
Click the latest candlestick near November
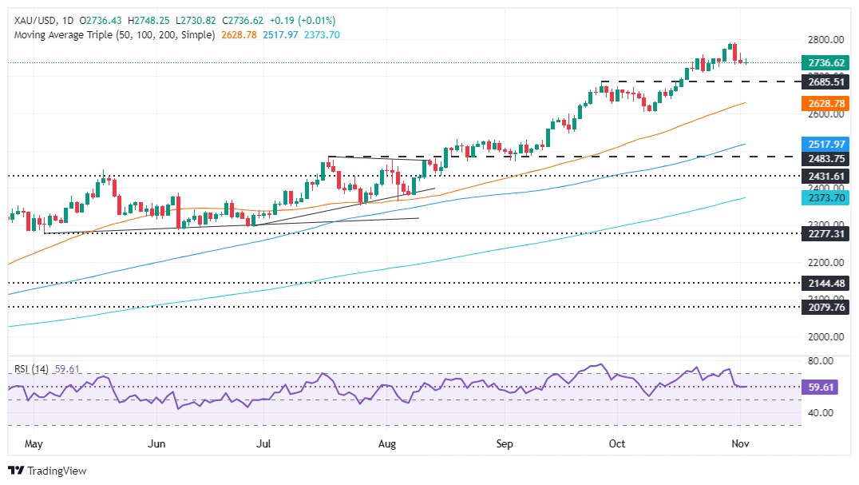(x=746, y=62)
